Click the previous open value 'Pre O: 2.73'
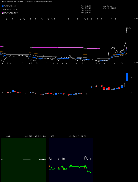This screenshot has width=138, height=182. (86, 6)
